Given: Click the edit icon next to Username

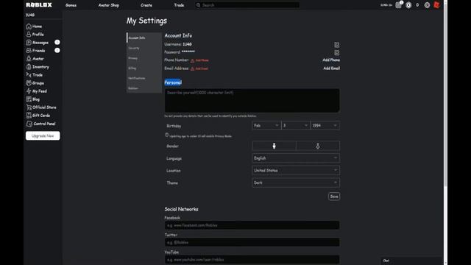Looking at the screenshot, I should click(337, 45).
